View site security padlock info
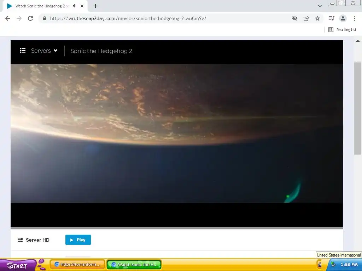 click(45, 18)
